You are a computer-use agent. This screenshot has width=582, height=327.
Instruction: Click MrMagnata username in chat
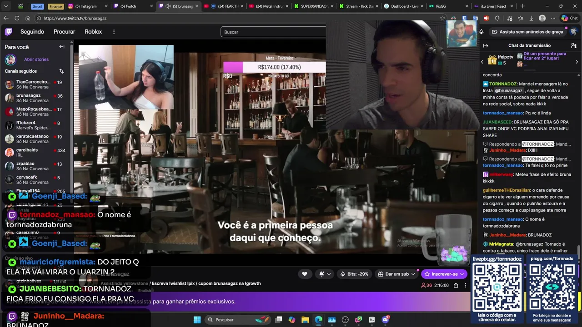(501, 244)
